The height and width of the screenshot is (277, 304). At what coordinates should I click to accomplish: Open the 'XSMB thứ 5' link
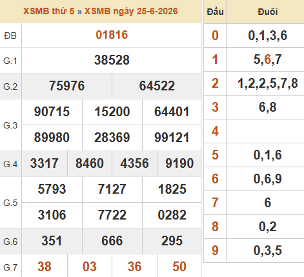[x=48, y=11]
